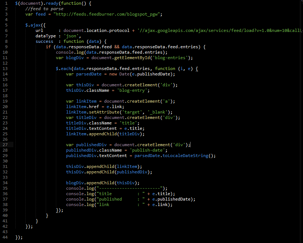
Task: Click 'e.link' on line 38
Action: coord(160,205)
